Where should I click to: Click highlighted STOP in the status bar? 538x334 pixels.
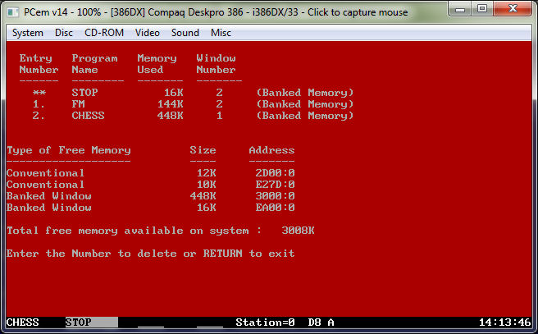click(92, 323)
